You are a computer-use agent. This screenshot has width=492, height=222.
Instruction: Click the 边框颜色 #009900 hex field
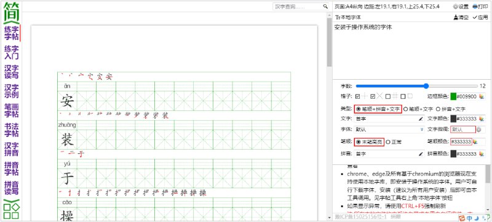[467, 97]
